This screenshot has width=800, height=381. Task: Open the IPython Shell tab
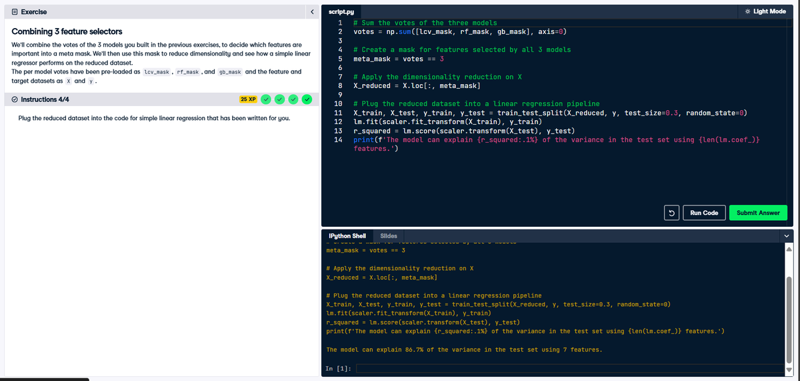tap(347, 236)
